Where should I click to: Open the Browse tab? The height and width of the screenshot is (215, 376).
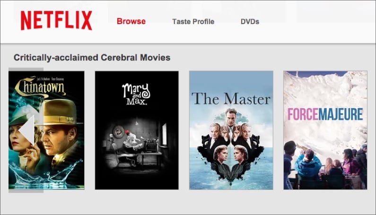click(x=131, y=21)
